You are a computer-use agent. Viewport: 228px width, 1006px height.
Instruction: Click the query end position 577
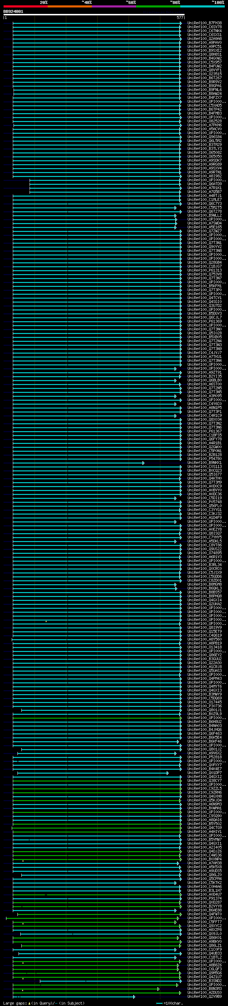coord(180,17)
